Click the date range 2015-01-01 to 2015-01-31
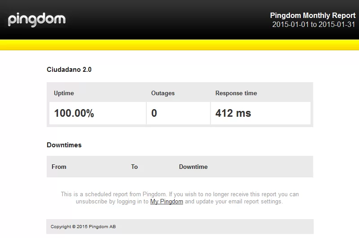 (x=313, y=24)
